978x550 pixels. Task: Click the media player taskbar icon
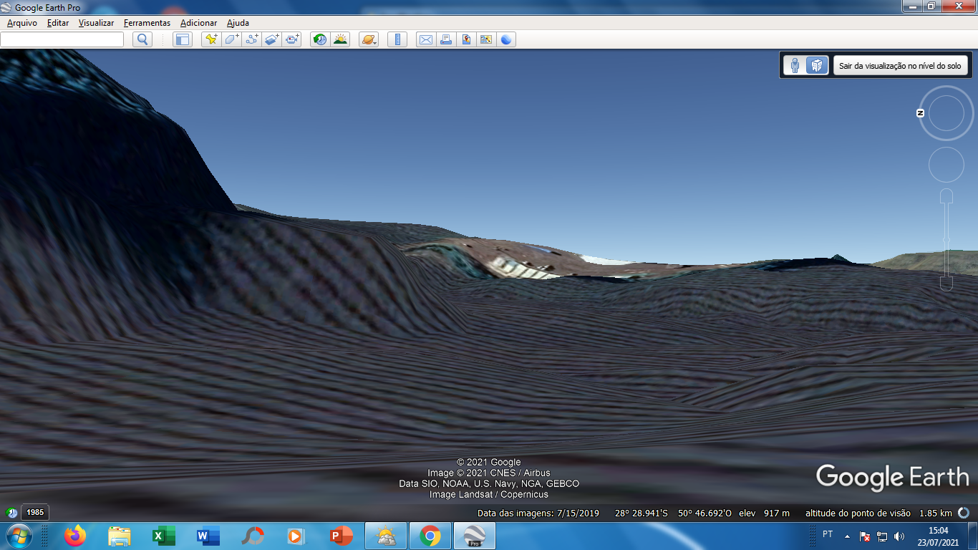coord(296,536)
